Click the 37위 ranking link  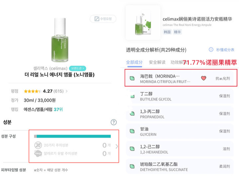pyautogui.click(x=59, y=109)
